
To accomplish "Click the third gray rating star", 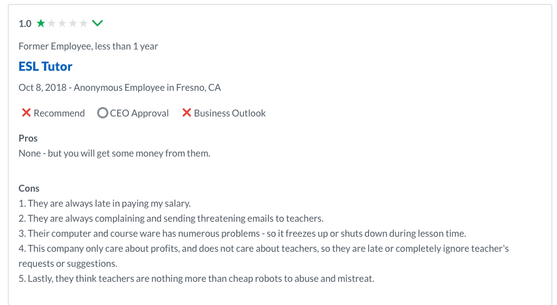I will [x=62, y=24].
